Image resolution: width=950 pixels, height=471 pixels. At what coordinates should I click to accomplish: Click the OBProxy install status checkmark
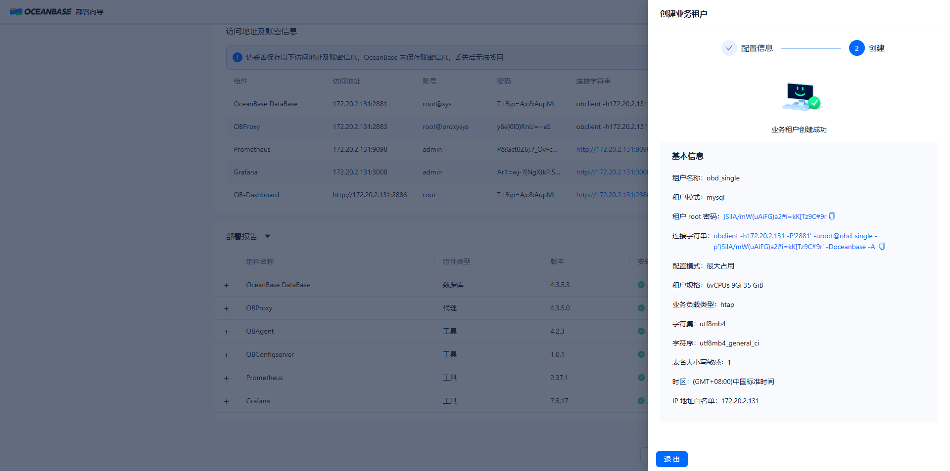point(641,308)
